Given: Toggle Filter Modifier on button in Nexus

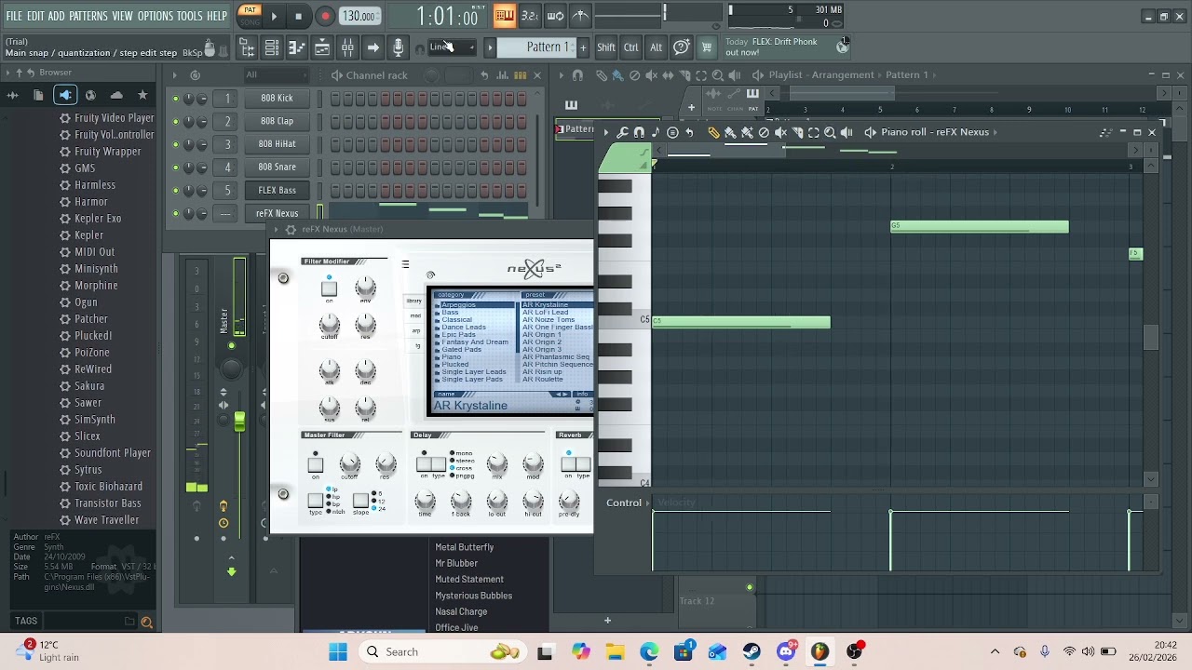Looking at the screenshot, I should coord(329,288).
